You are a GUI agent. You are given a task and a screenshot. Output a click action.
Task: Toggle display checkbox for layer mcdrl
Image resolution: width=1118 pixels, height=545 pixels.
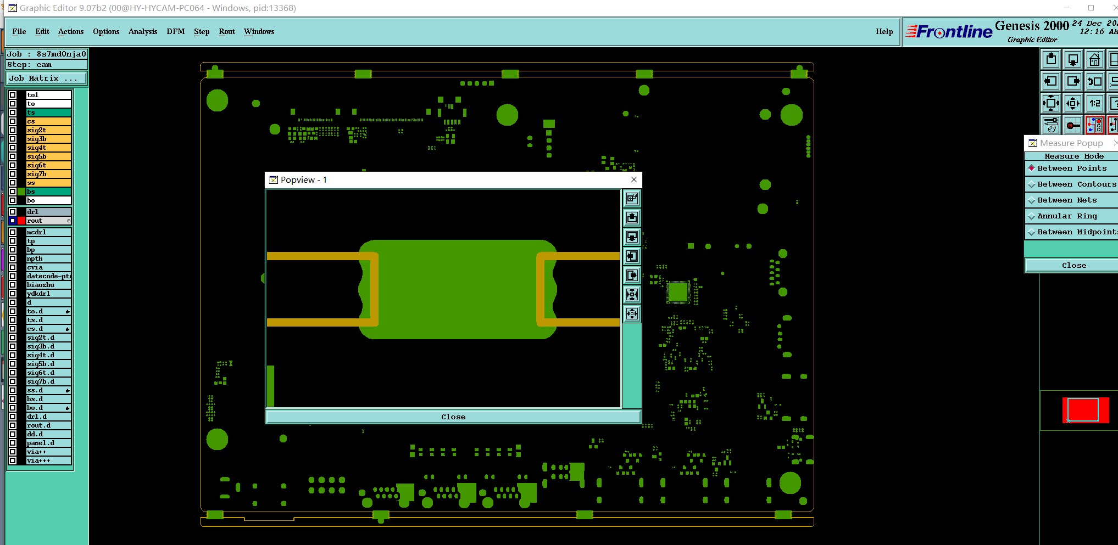coord(13,232)
